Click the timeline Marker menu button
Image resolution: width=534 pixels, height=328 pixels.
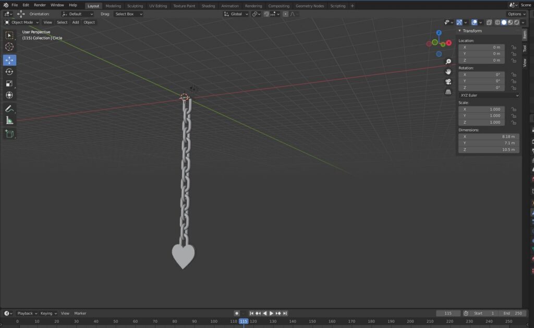[80, 313]
